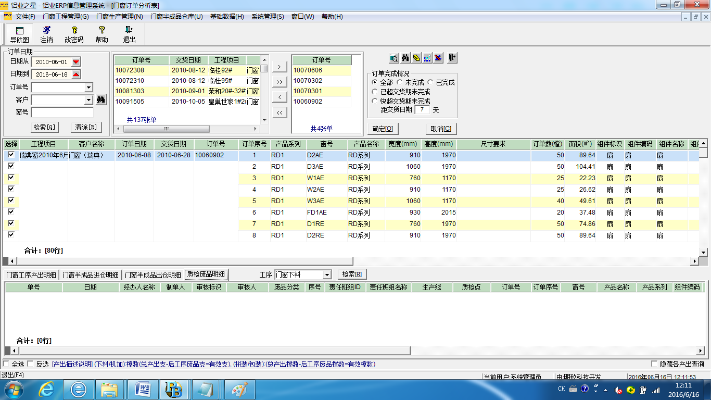The width and height of the screenshot is (711, 400).
Task: Click the single right arrow > move button
Action: (x=280, y=67)
